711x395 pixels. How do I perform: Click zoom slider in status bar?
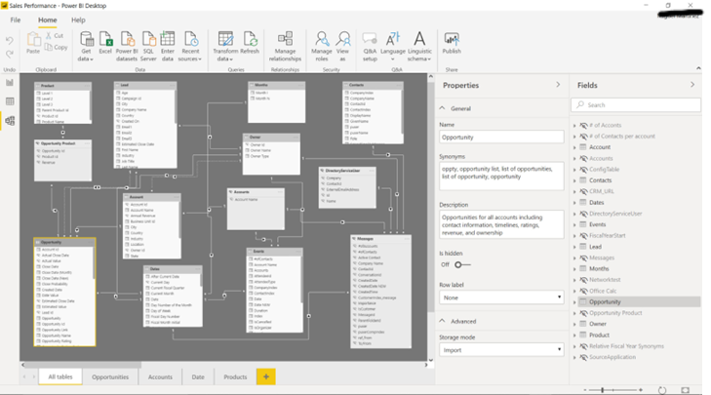coord(612,390)
